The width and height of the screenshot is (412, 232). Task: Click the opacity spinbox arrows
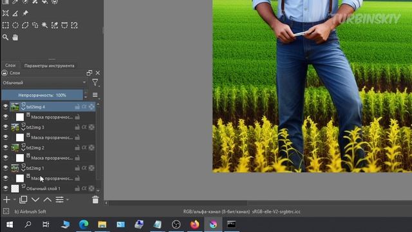coord(86,95)
